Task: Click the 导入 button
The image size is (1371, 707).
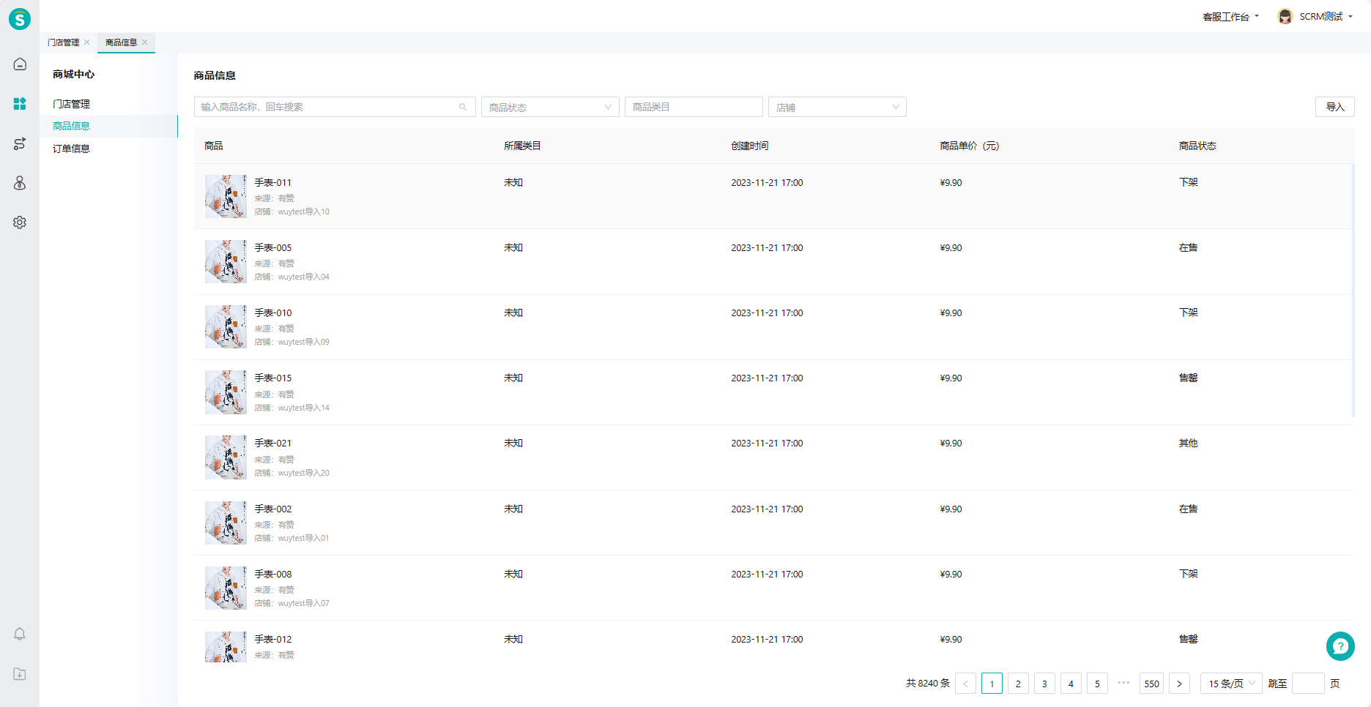Action: (x=1335, y=107)
